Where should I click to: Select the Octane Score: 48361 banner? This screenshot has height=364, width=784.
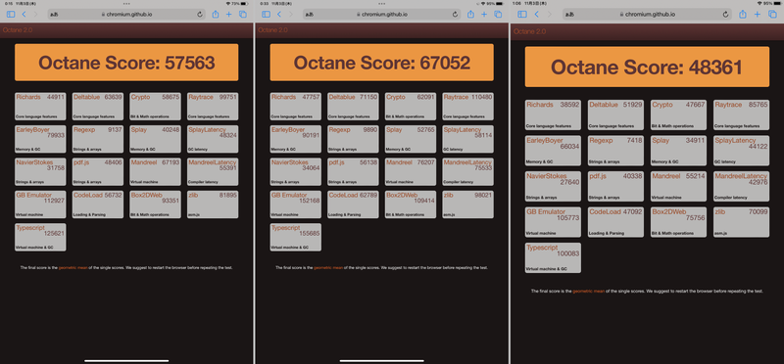coord(647,67)
